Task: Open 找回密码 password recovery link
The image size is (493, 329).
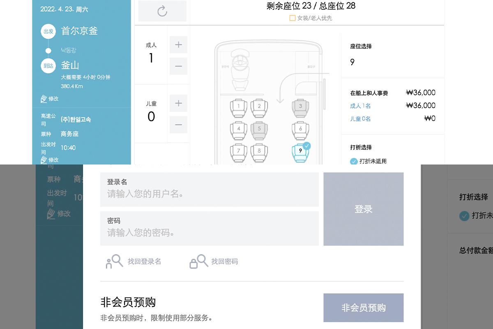Action: pos(214,262)
